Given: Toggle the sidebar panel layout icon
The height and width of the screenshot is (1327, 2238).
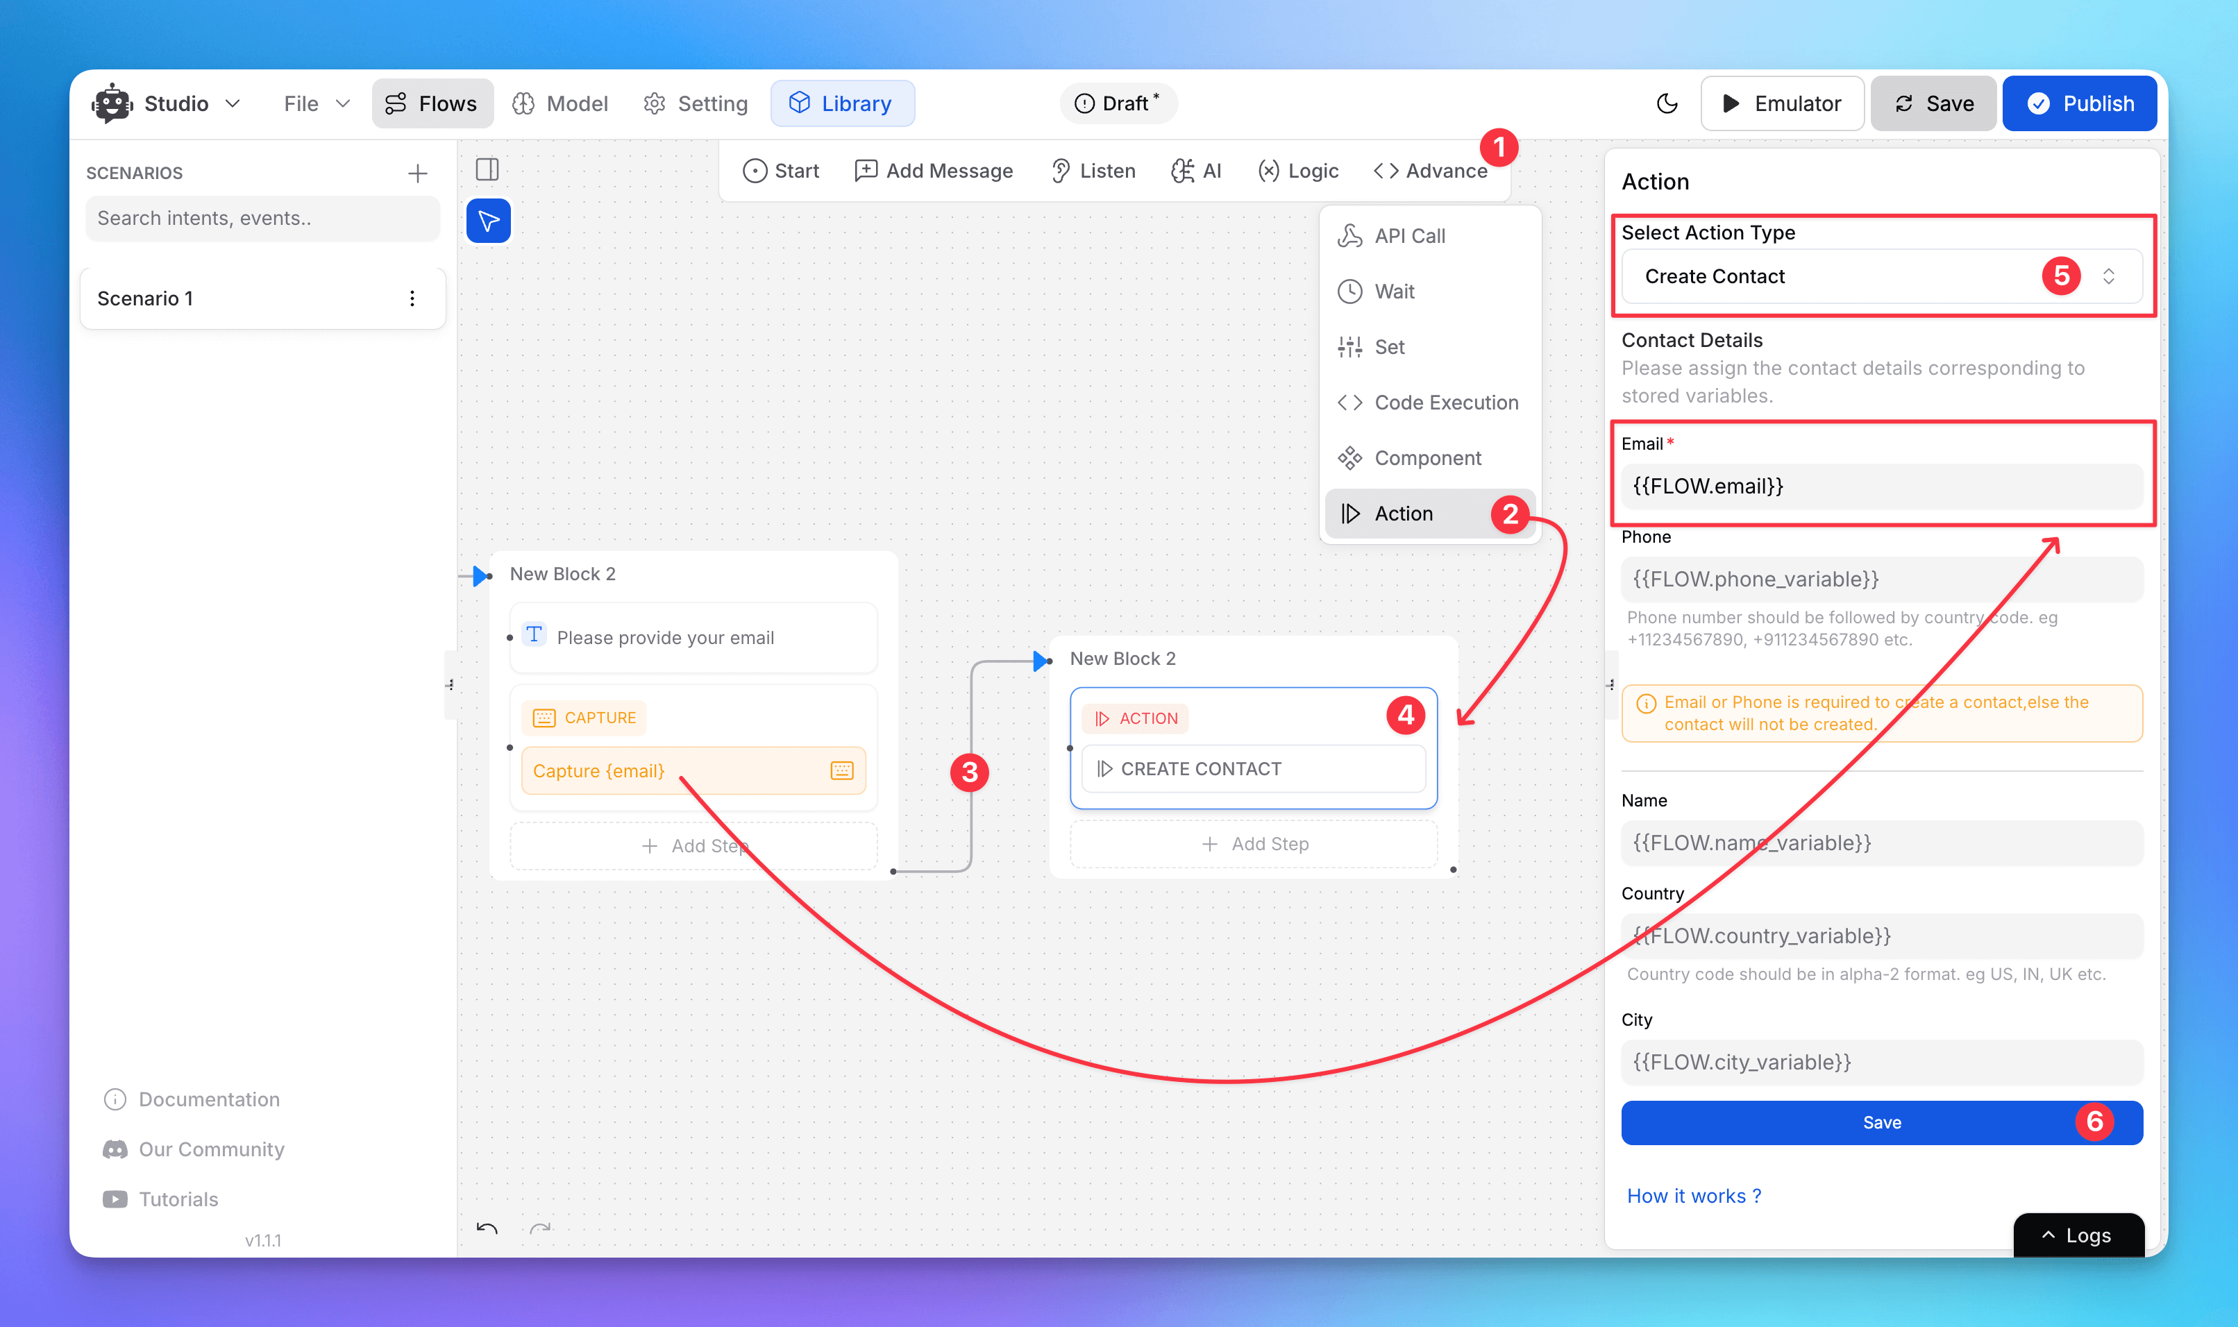Looking at the screenshot, I should click(x=487, y=169).
